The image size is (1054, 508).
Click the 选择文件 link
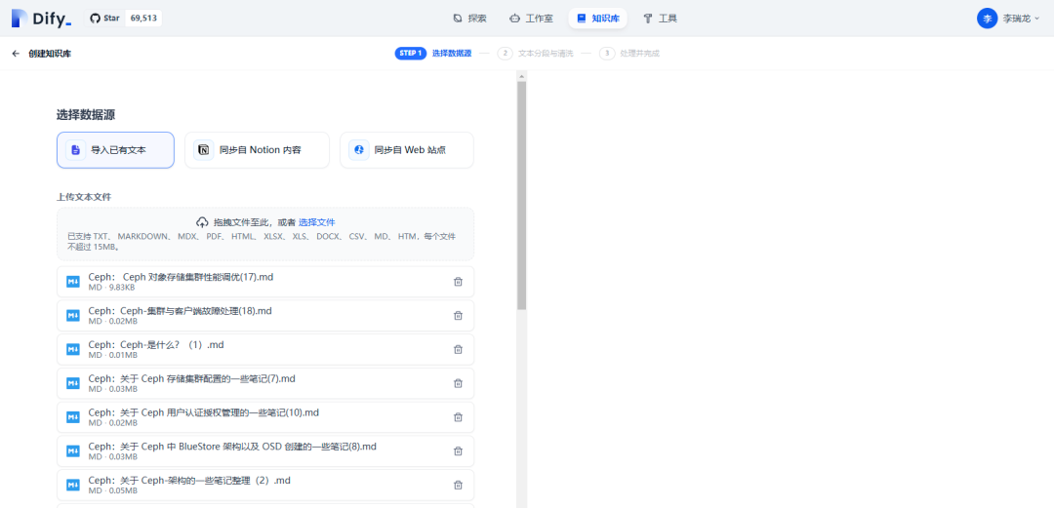tap(316, 222)
